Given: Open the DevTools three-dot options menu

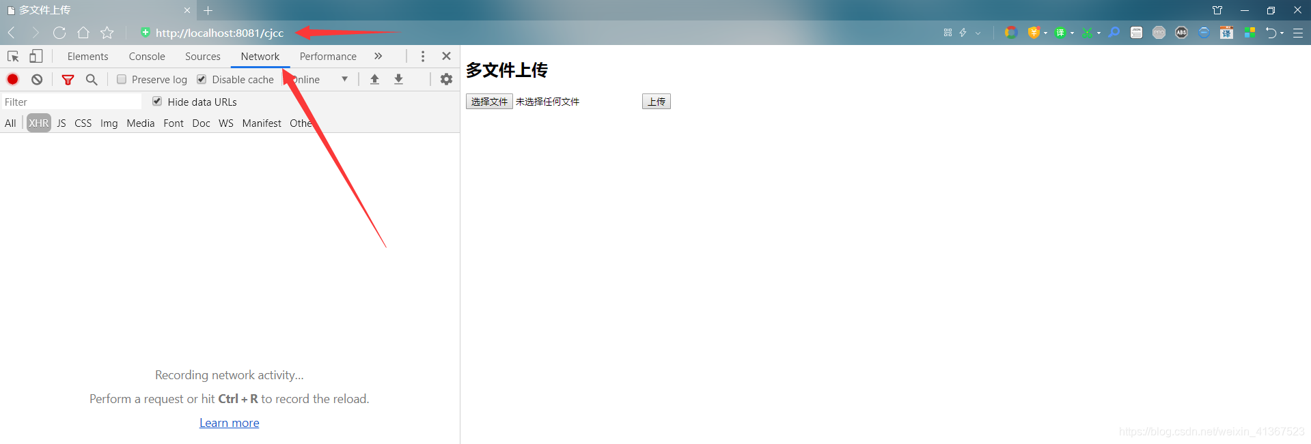Looking at the screenshot, I should (x=423, y=57).
